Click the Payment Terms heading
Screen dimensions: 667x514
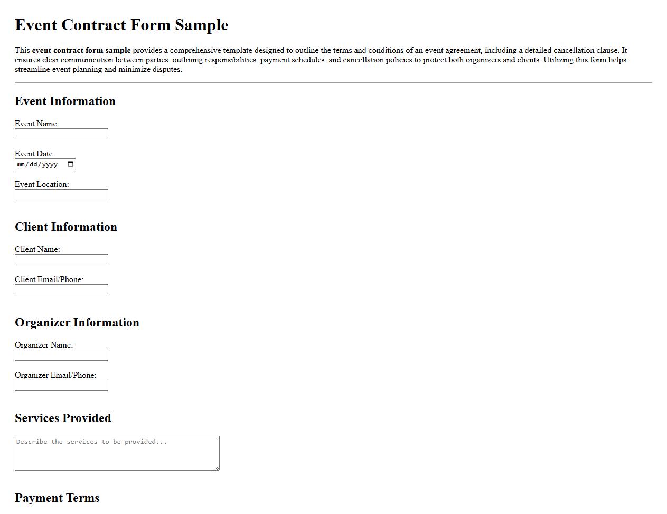pyautogui.click(x=57, y=498)
